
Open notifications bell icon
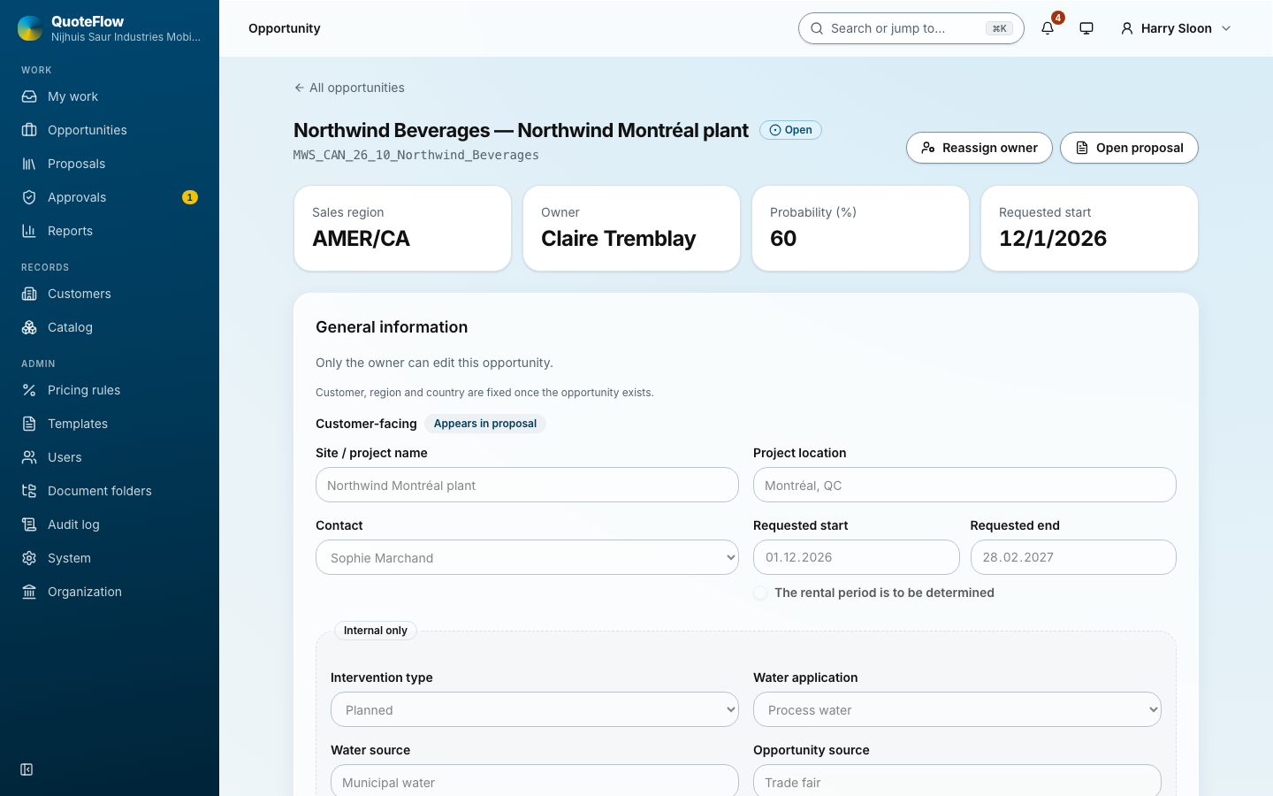[1048, 28]
